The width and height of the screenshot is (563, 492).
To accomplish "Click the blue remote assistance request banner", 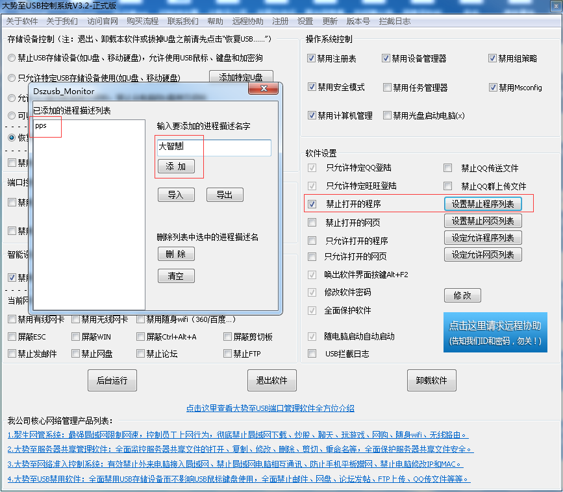I will 495,332.
